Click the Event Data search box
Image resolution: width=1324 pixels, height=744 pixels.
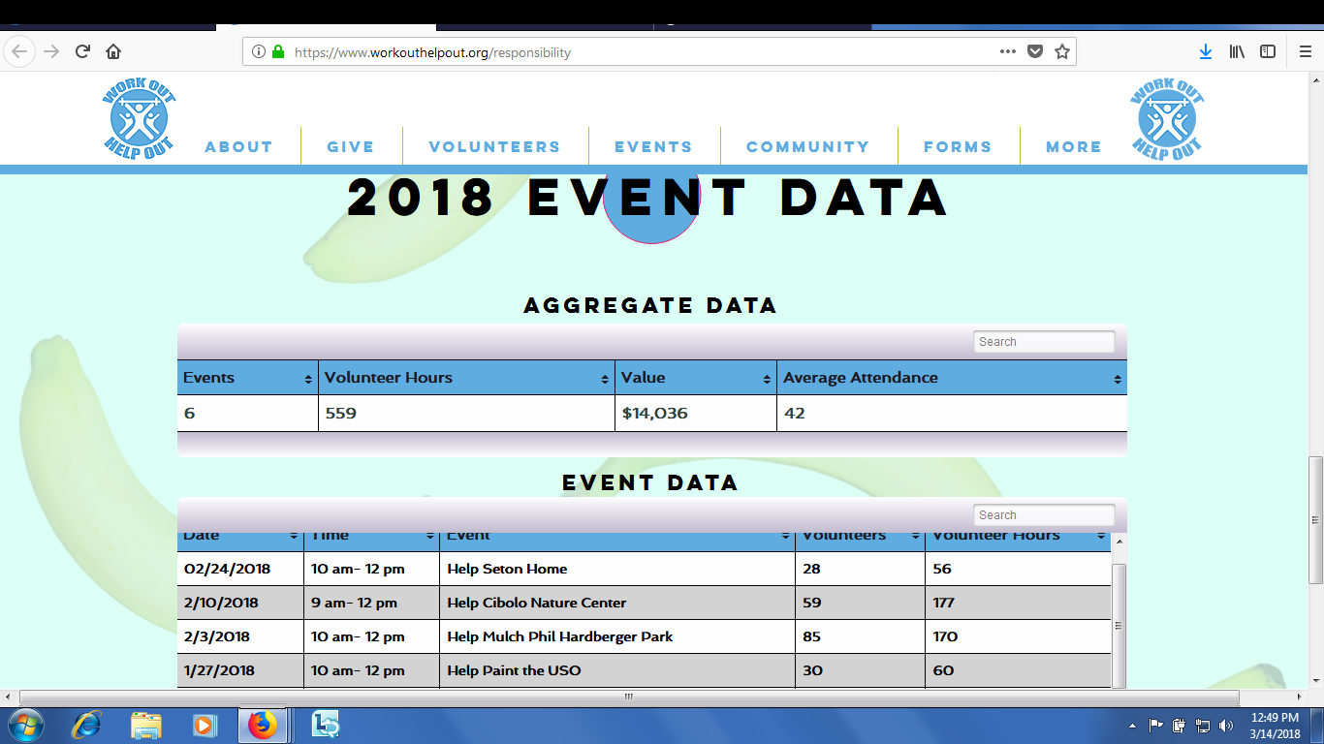1044,515
